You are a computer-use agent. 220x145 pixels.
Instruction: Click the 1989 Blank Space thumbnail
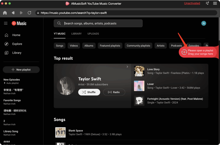(x=60, y=132)
